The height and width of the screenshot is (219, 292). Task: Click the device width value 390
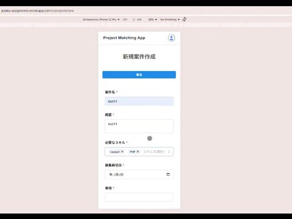point(125,19)
